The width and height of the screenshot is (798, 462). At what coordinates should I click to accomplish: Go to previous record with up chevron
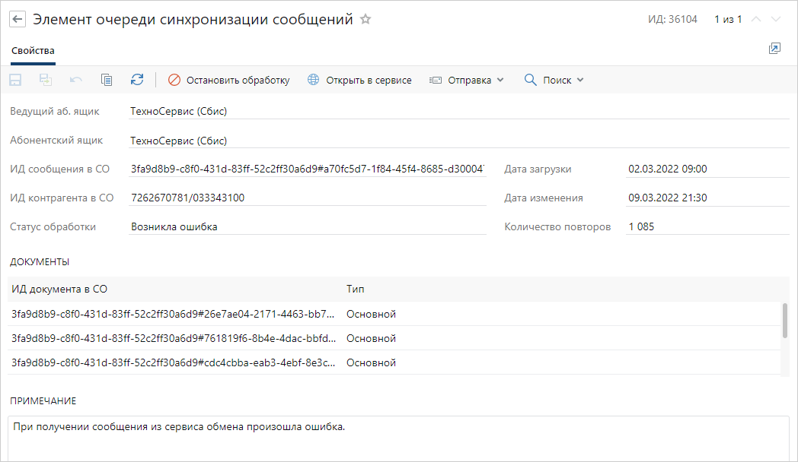[x=756, y=20]
